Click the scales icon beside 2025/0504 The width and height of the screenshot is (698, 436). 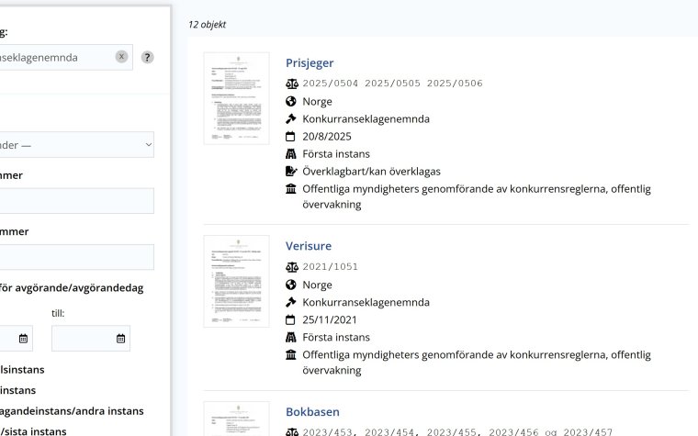pyautogui.click(x=292, y=84)
